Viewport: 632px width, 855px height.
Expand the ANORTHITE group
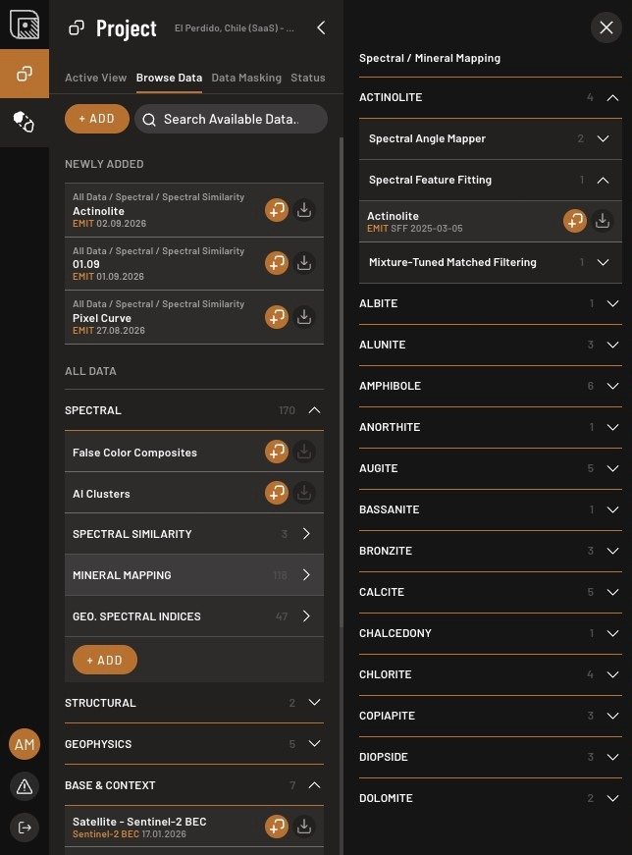(x=491, y=427)
